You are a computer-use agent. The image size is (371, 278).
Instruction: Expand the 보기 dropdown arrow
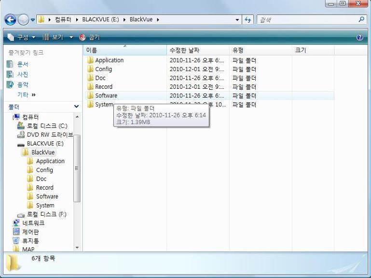pos(71,37)
